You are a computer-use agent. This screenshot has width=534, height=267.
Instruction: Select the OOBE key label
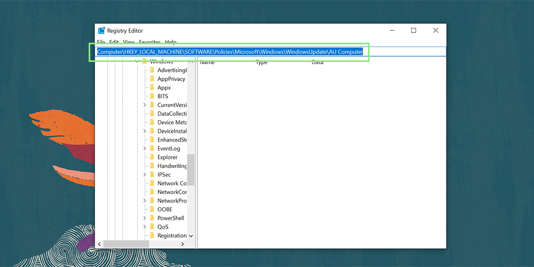click(165, 209)
